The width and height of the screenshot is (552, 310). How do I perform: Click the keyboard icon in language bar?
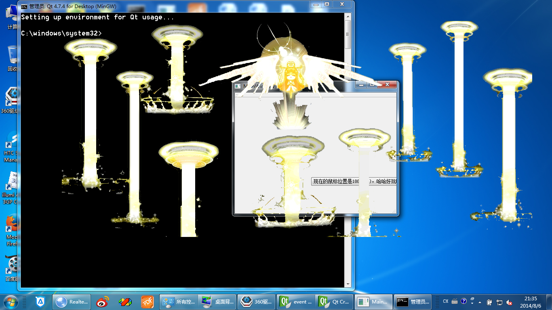(455, 301)
